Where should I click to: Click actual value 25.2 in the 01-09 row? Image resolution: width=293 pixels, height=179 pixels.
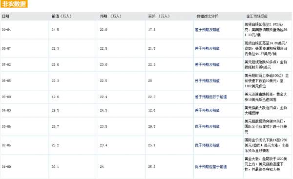tap(152, 167)
